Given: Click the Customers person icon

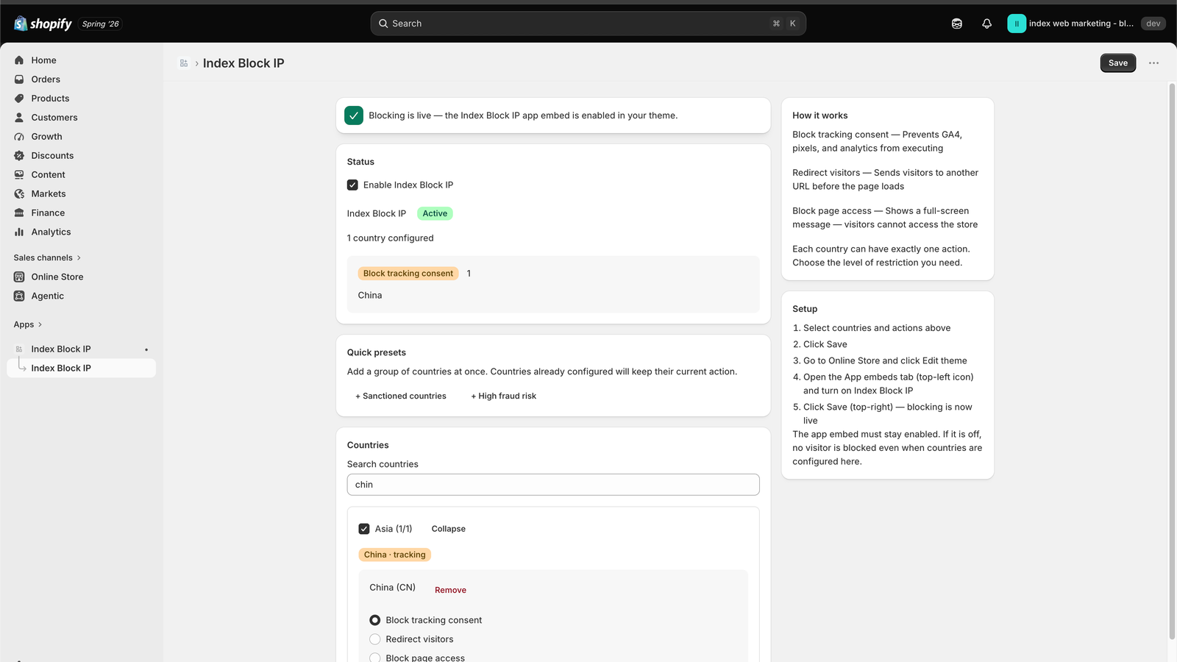Looking at the screenshot, I should (x=19, y=118).
